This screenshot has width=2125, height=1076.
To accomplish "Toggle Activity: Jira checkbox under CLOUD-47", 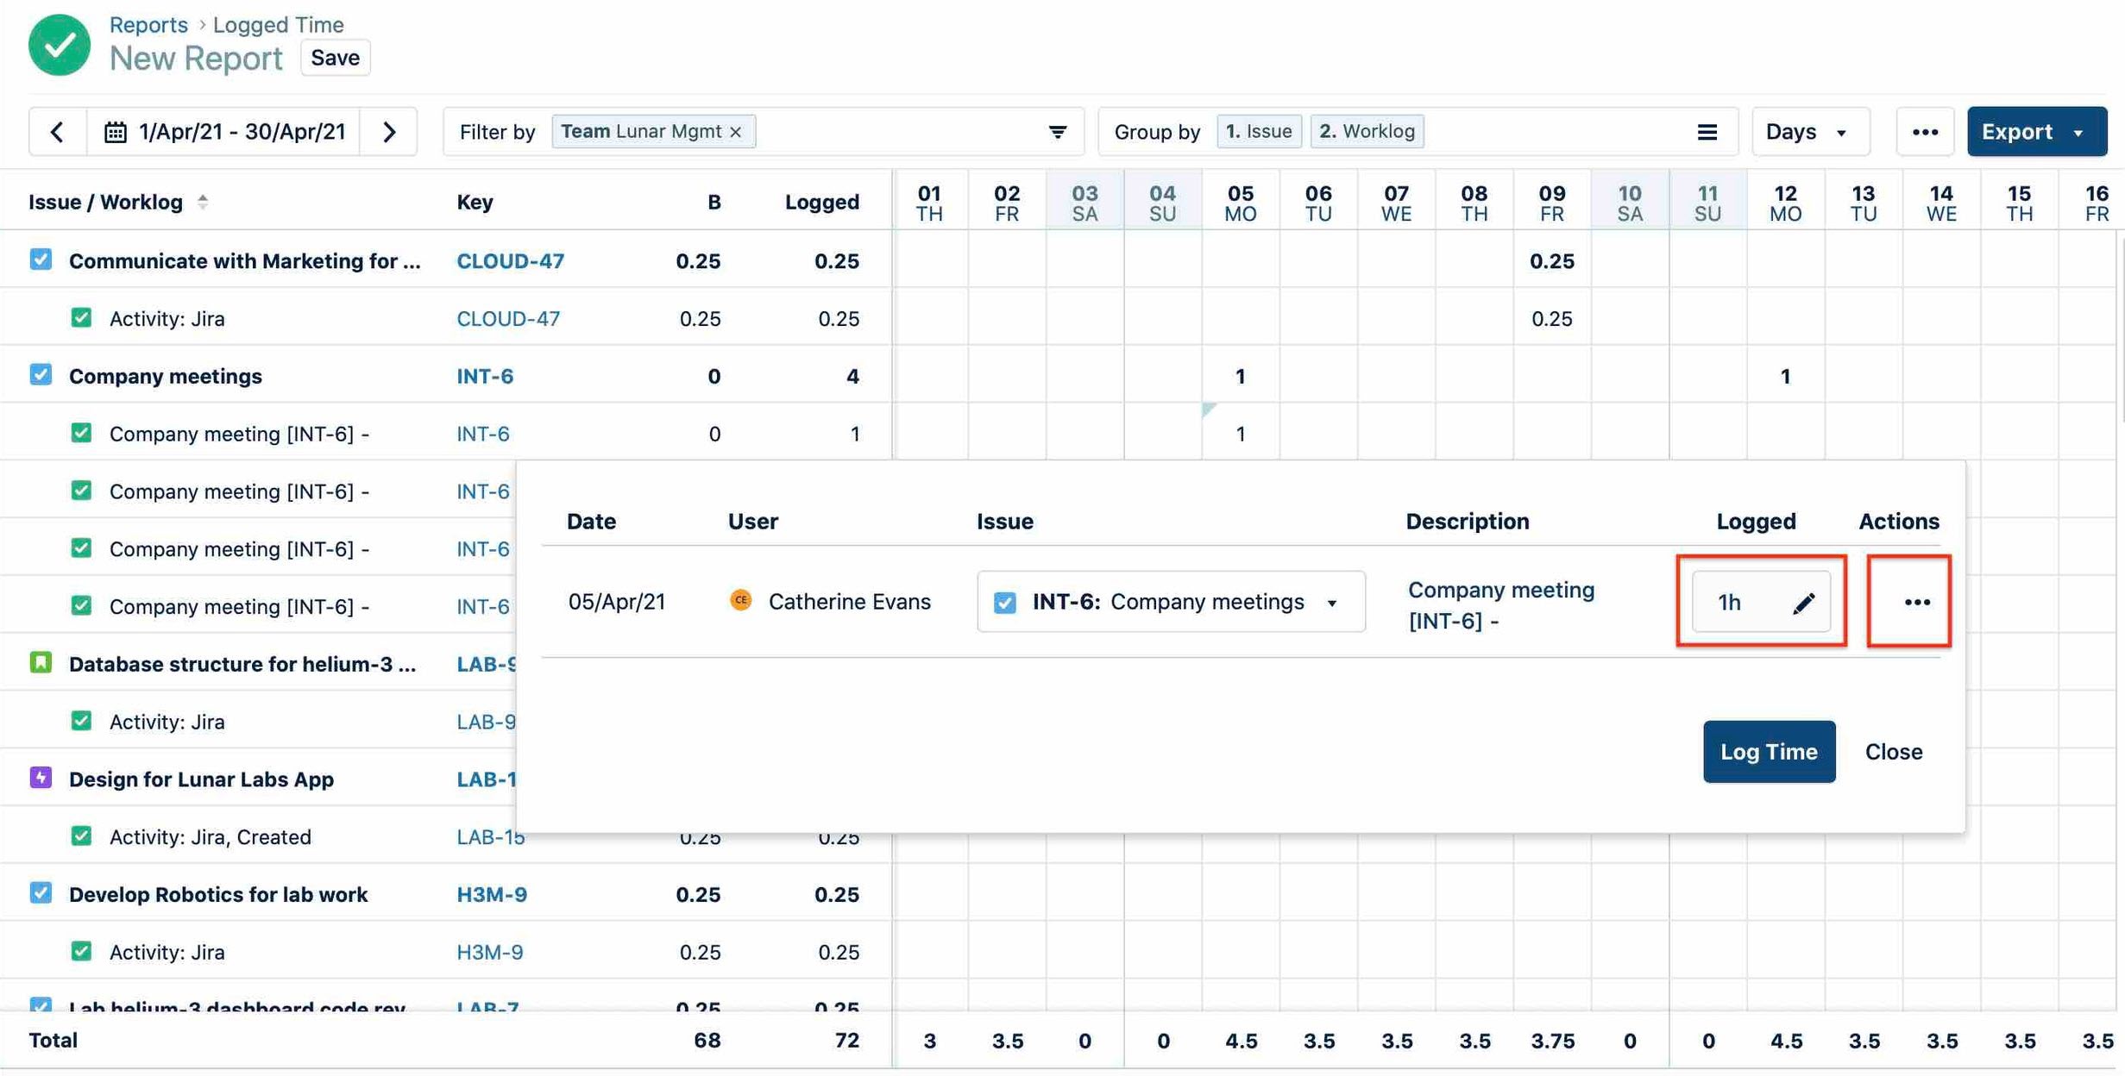I will (82, 317).
